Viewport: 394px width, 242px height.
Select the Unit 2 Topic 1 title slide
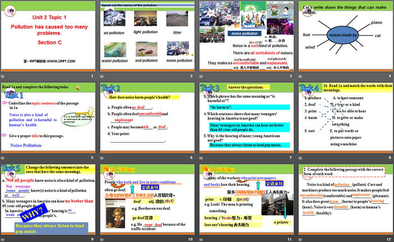[48, 36]
